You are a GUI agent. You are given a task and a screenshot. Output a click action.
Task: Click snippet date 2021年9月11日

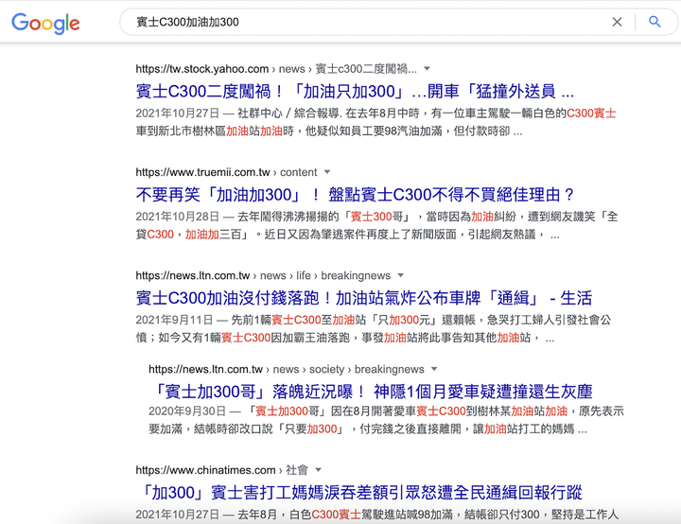(x=174, y=320)
